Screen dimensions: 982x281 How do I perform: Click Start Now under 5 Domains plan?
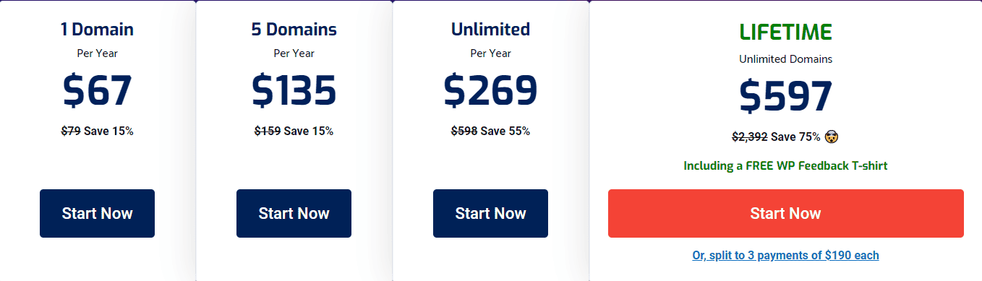point(294,213)
